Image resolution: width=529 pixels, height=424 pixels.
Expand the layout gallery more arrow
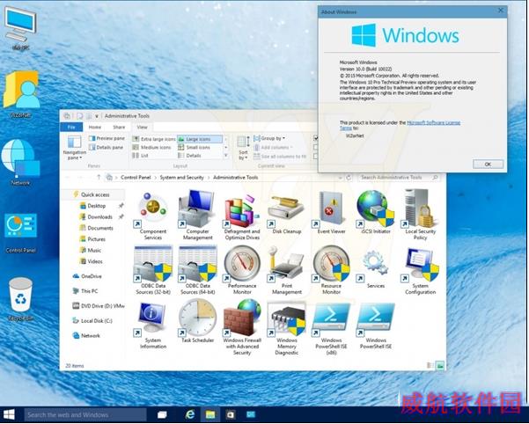coord(226,156)
